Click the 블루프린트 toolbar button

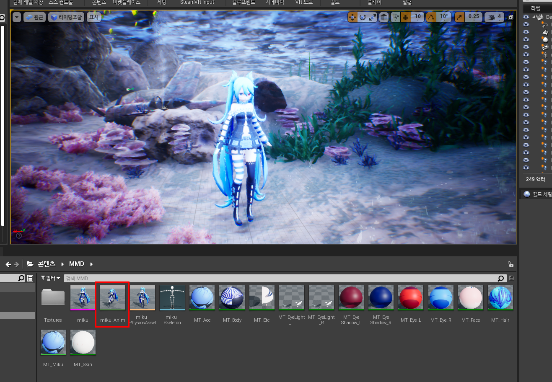[x=244, y=3]
